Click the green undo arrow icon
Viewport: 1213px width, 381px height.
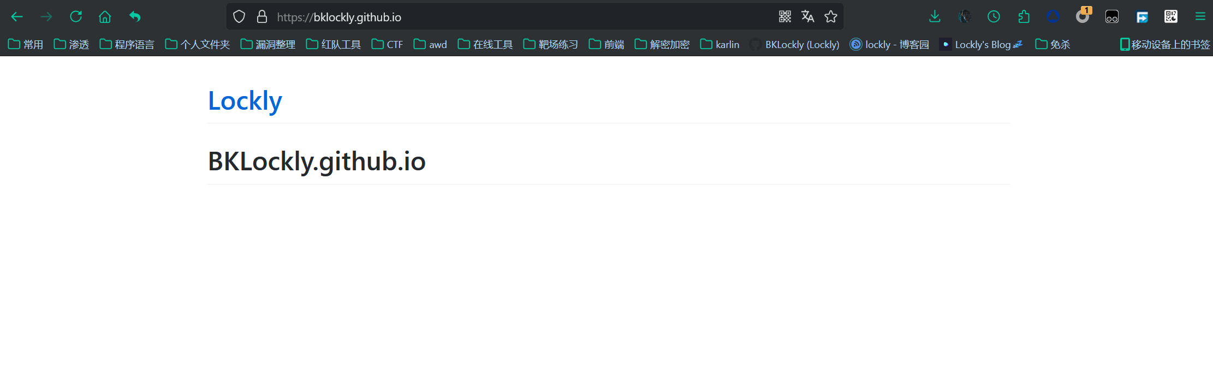click(x=135, y=17)
